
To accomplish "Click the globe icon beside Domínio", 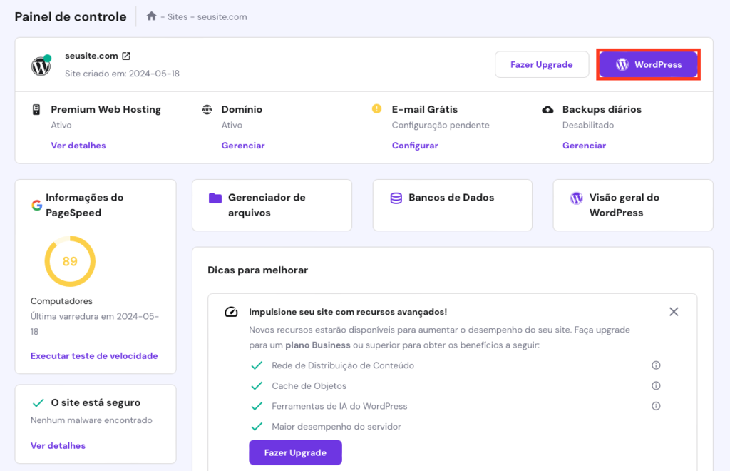I will tap(207, 108).
